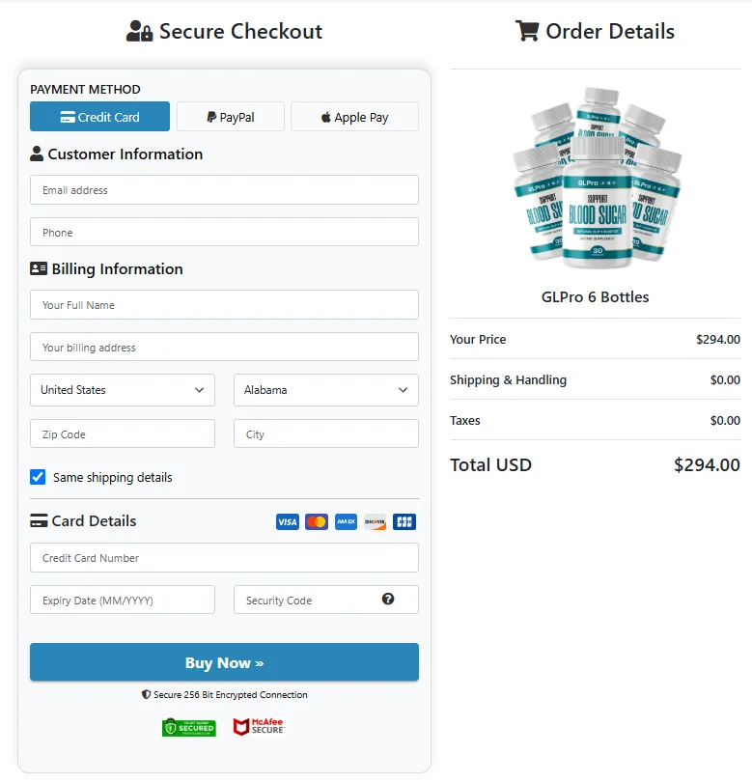The width and height of the screenshot is (752, 783).
Task: Click the Email address input field
Action: coord(224,189)
